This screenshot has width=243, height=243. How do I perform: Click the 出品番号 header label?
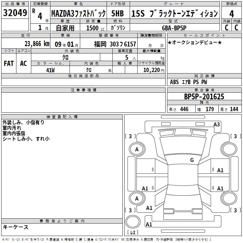pyautogui.click(x=15, y=4)
